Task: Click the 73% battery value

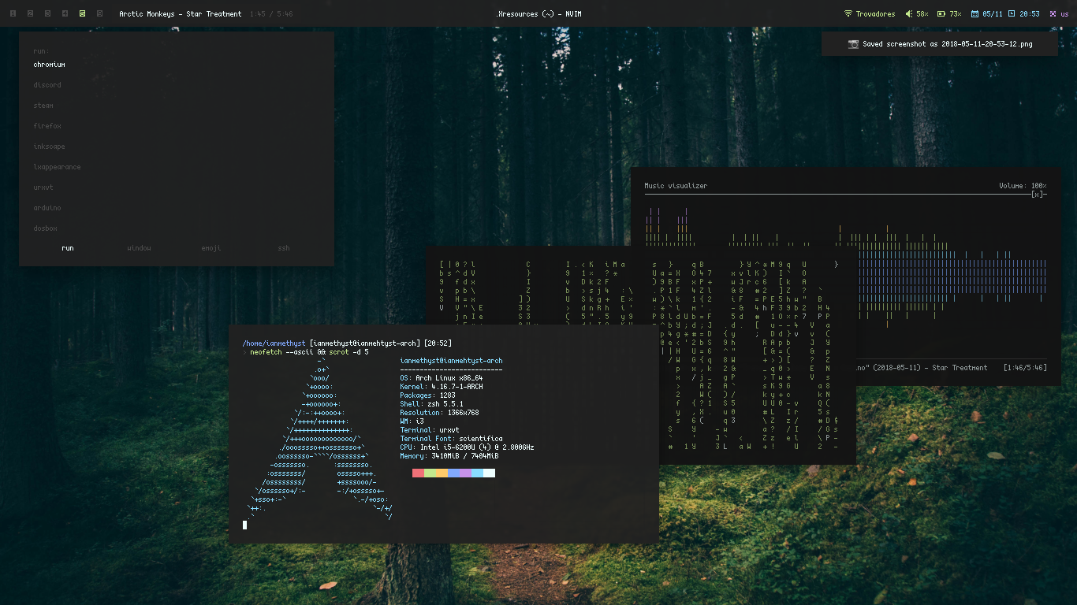Action: coord(956,14)
